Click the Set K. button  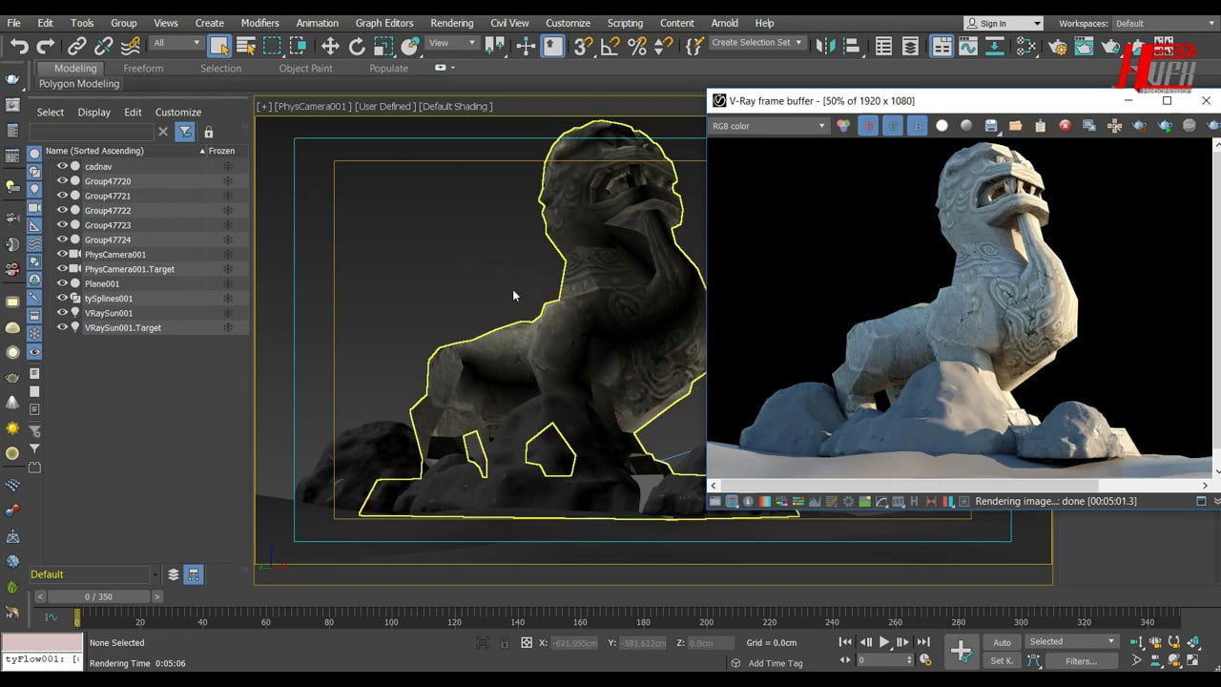pos(1002,661)
